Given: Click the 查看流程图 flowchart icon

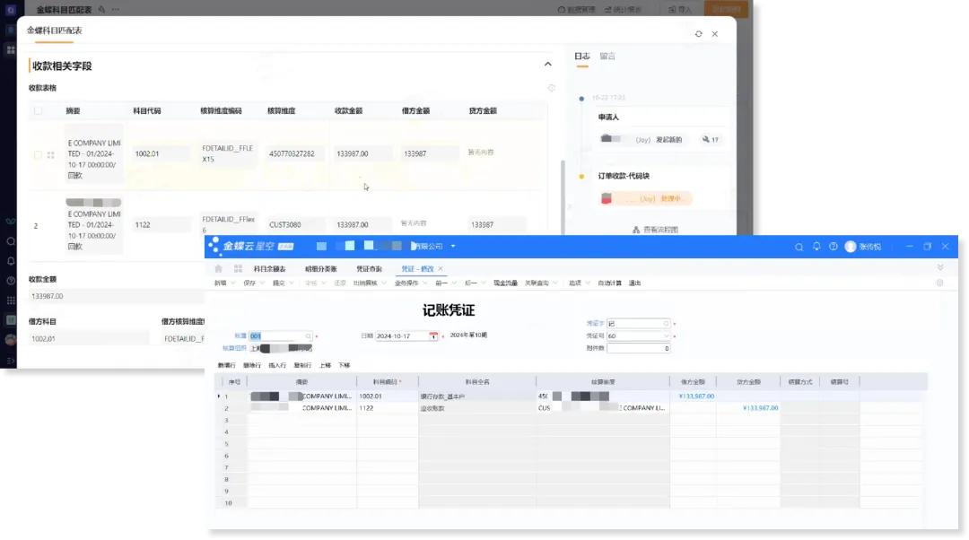Looking at the screenshot, I should pos(636,230).
